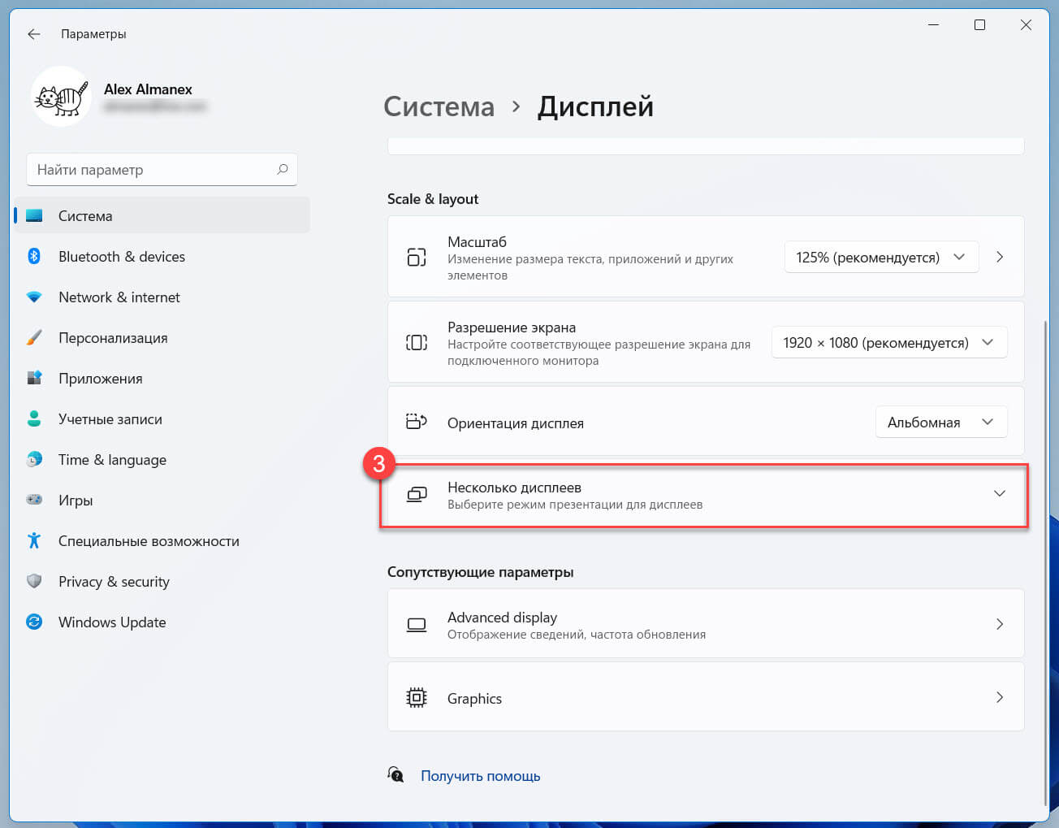
Task: Open the 125% scale dropdown
Action: [x=881, y=258]
